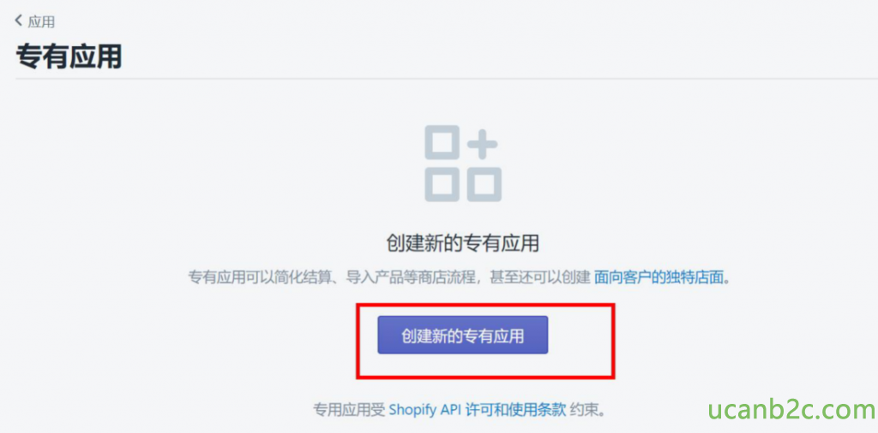Screen dimensions: 878x433
Task: Open the Shopify API 许可和使用条款 link
Action: tap(477, 410)
